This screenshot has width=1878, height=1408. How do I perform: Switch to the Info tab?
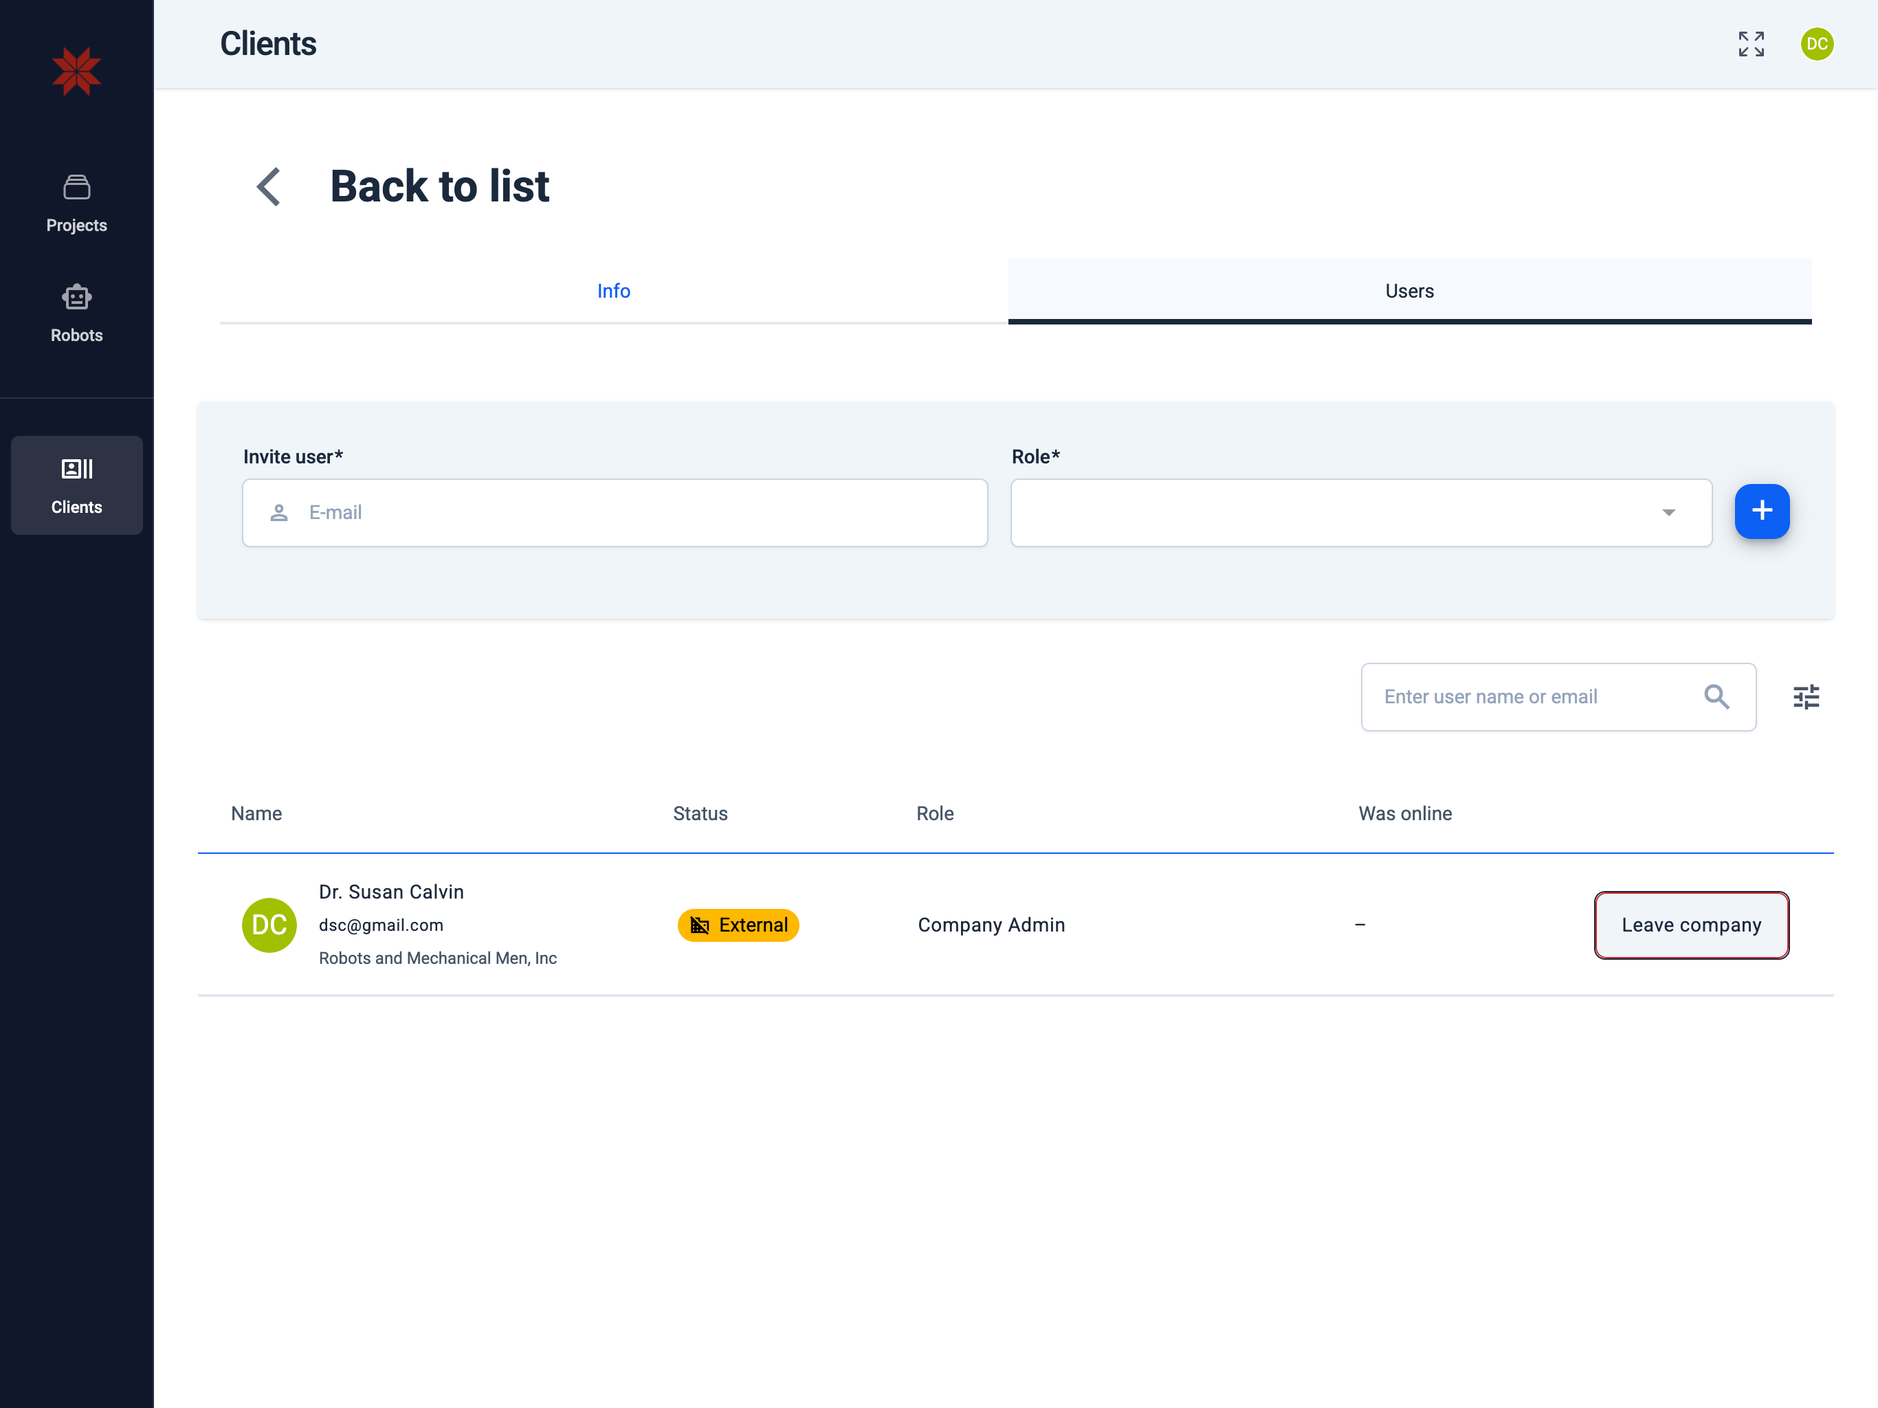[613, 290]
